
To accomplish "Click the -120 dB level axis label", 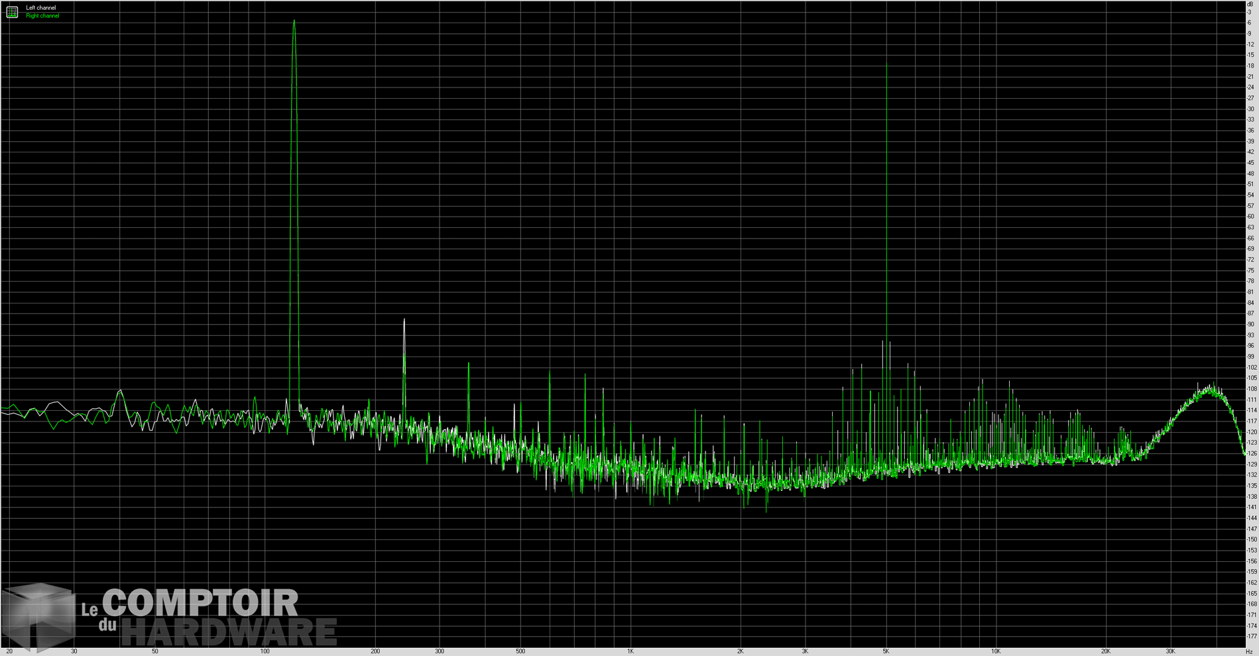I will [1250, 432].
